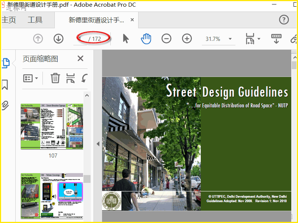Activate the hand pan tool
The height and width of the screenshot is (223, 298).
coord(146,39)
